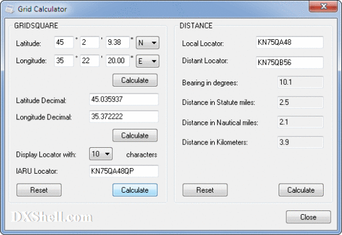Click the Kilometers value 3.9

(x=300, y=142)
